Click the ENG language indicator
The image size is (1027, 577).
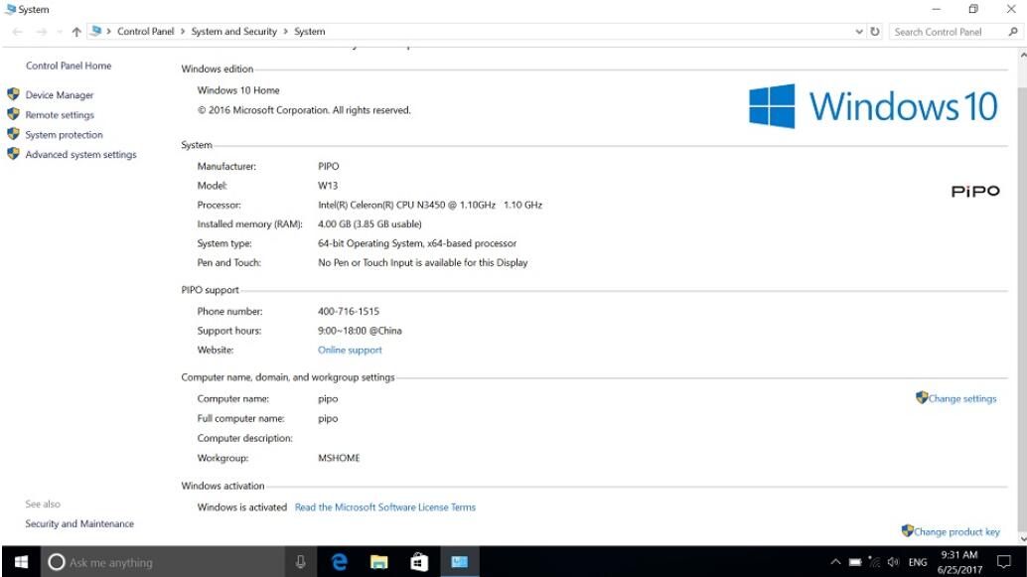pos(918,562)
